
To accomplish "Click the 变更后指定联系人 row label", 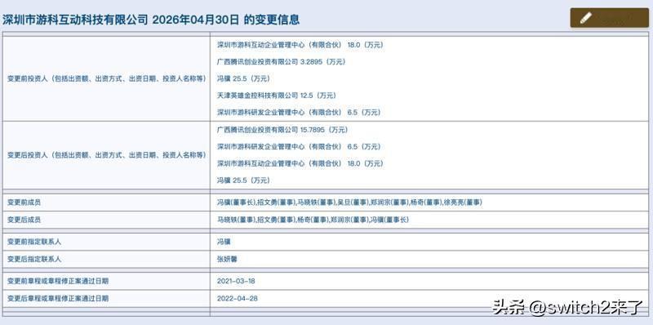I will coord(33,259).
